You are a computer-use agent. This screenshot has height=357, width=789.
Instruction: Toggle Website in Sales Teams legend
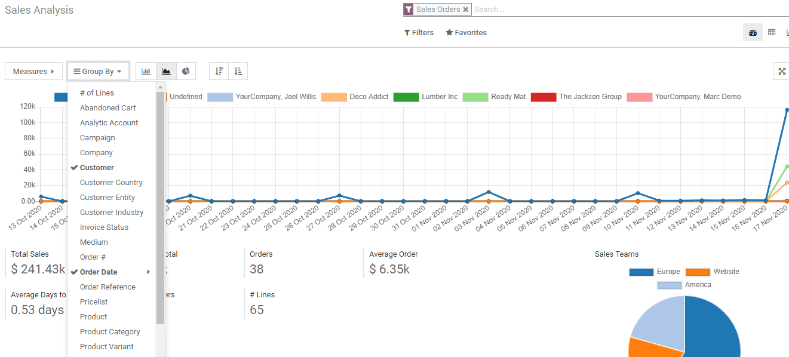click(x=698, y=272)
